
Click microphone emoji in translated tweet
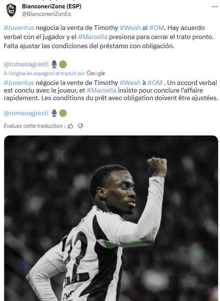54,113
